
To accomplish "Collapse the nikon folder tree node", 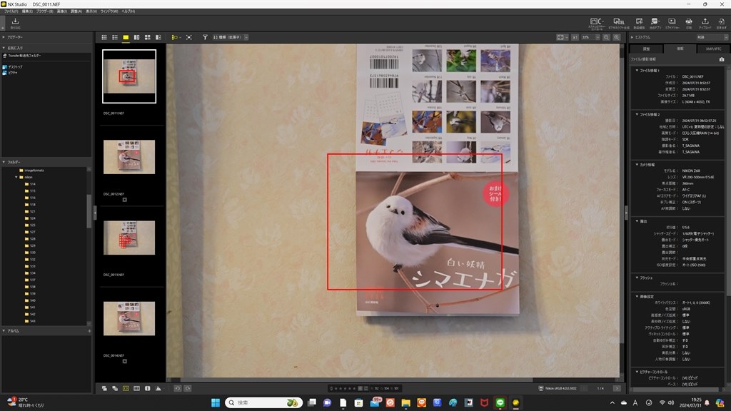I will [x=16, y=177].
